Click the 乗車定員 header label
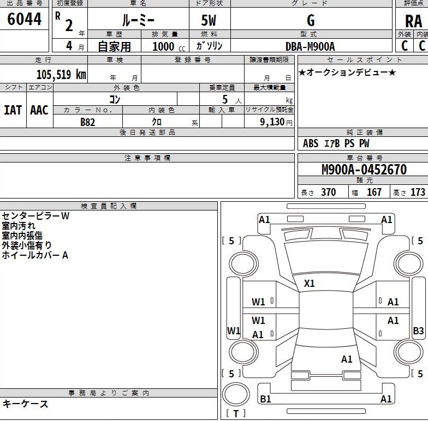 coord(222,88)
